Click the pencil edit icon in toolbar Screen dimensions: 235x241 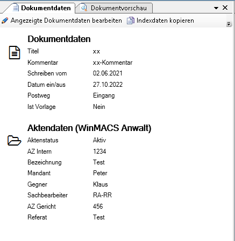(5, 20)
